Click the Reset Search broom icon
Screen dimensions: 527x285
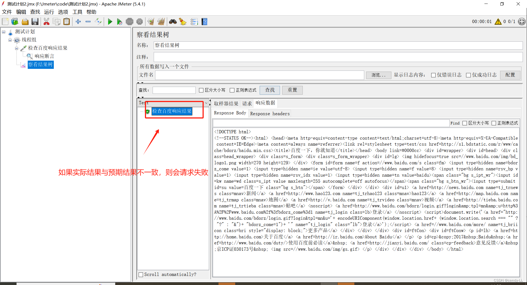tap(183, 22)
